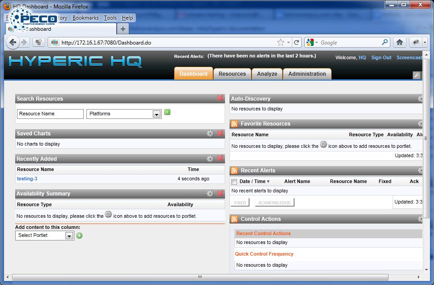
Task: Open Saved Charts portlet settings gear
Action: [x=210, y=133]
